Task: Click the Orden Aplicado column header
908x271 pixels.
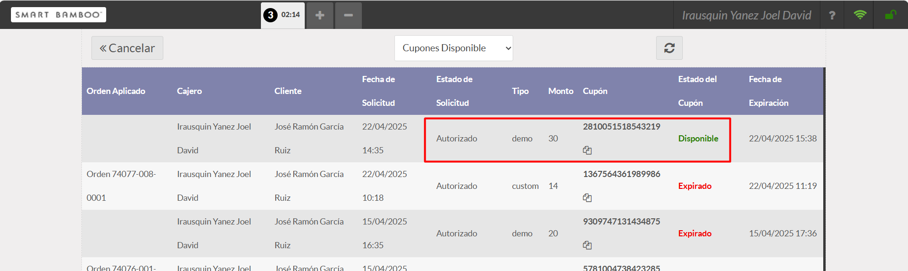Action: click(116, 91)
